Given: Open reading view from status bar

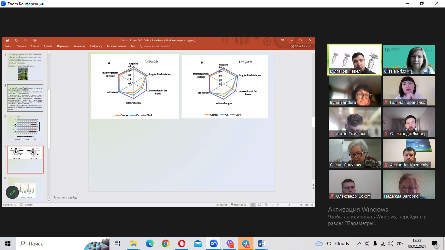Looking at the screenshot, I should 266,205.
